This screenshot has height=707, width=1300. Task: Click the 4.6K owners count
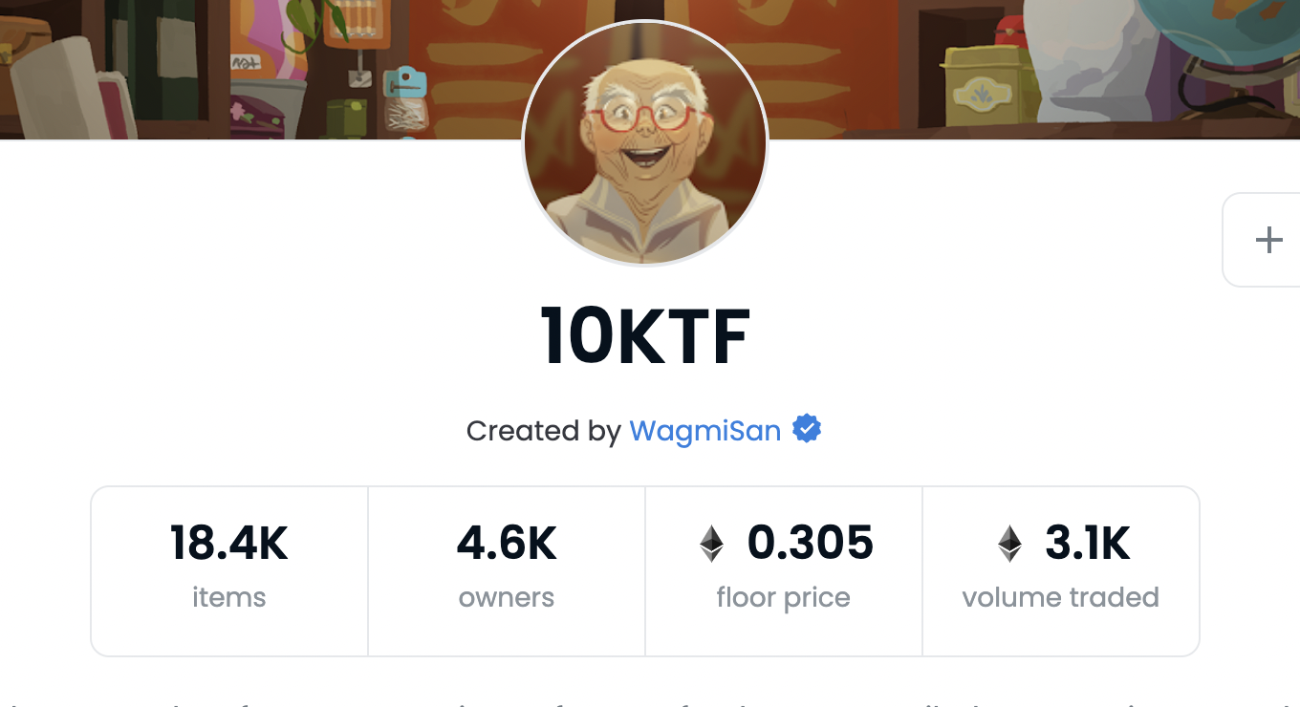point(507,544)
